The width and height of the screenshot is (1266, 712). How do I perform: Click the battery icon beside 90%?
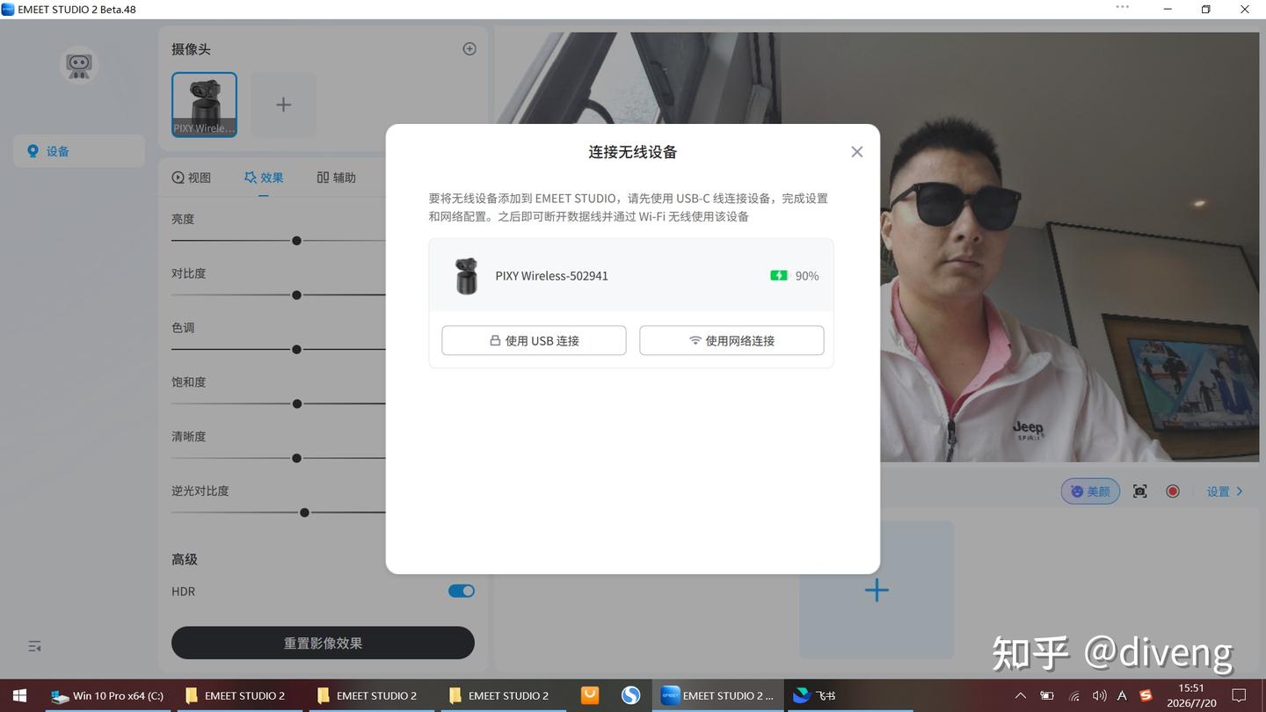pyautogui.click(x=779, y=276)
